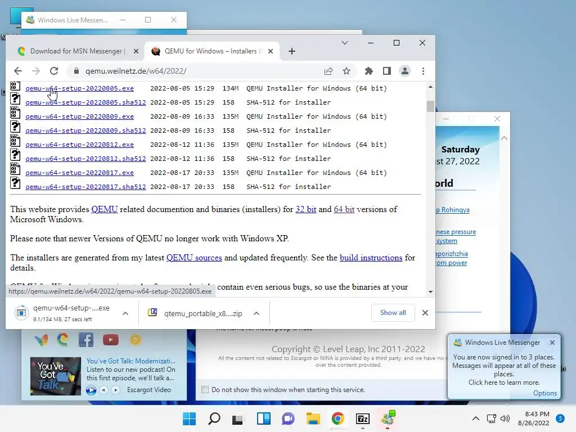
Task: Open the QEMU sources link
Action: click(x=194, y=258)
